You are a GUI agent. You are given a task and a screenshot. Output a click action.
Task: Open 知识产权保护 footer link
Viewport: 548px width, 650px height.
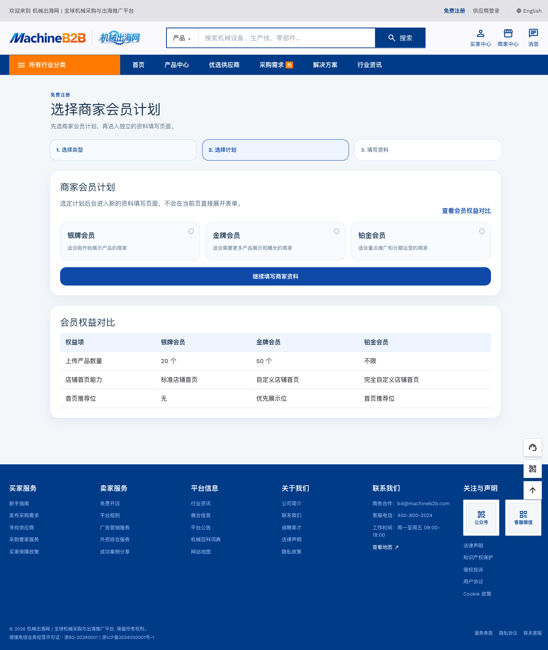tap(478, 558)
